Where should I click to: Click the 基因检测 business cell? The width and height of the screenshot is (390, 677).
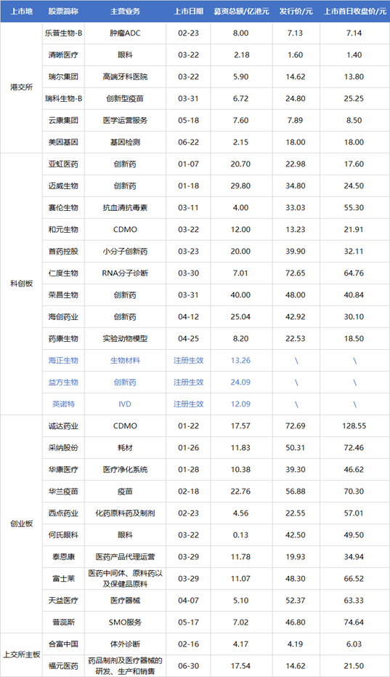tap(125, 142)
